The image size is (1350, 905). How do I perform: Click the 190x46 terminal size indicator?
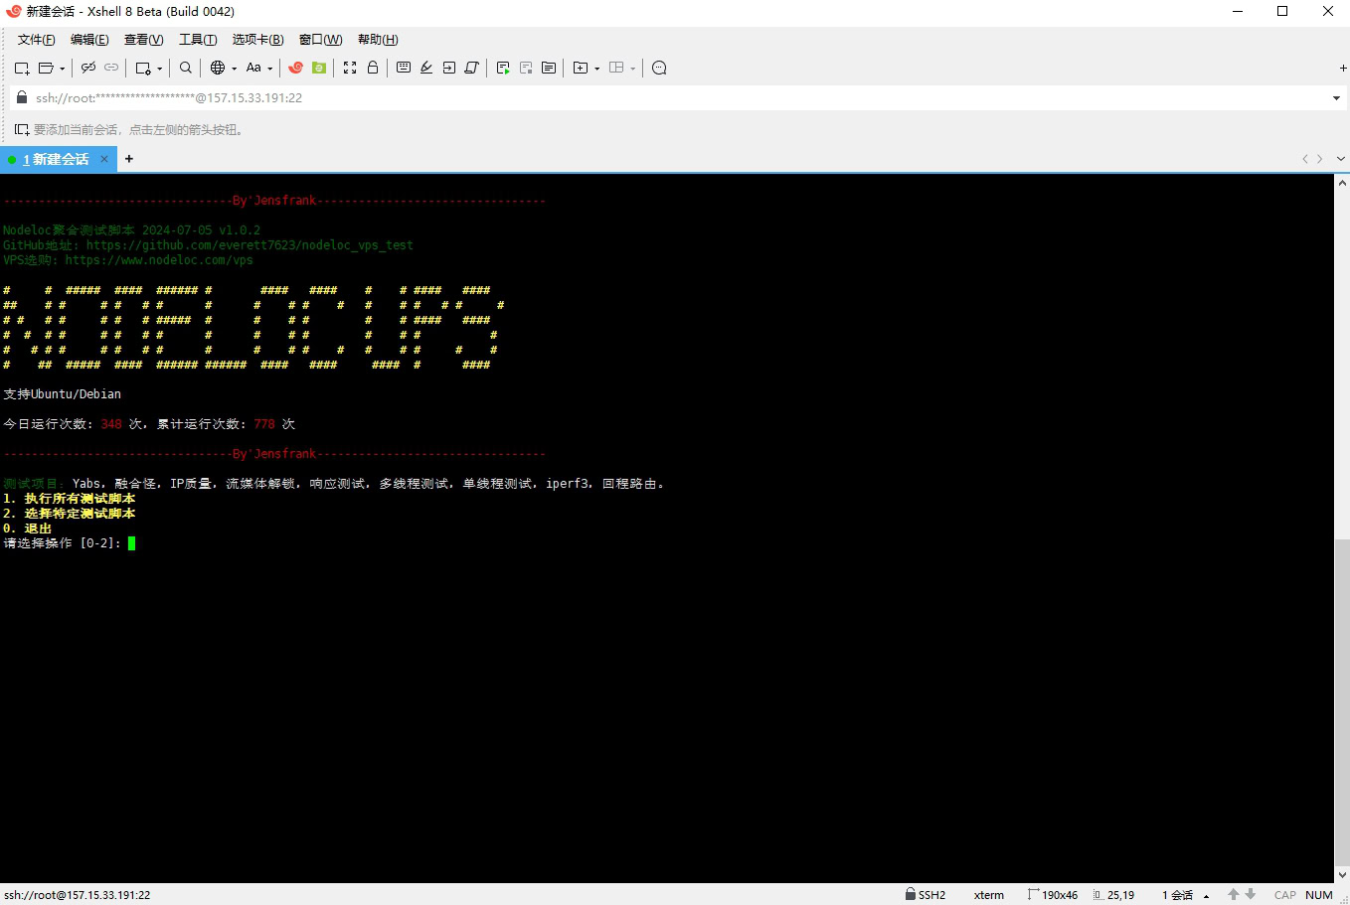click(x=1053, y=895)
